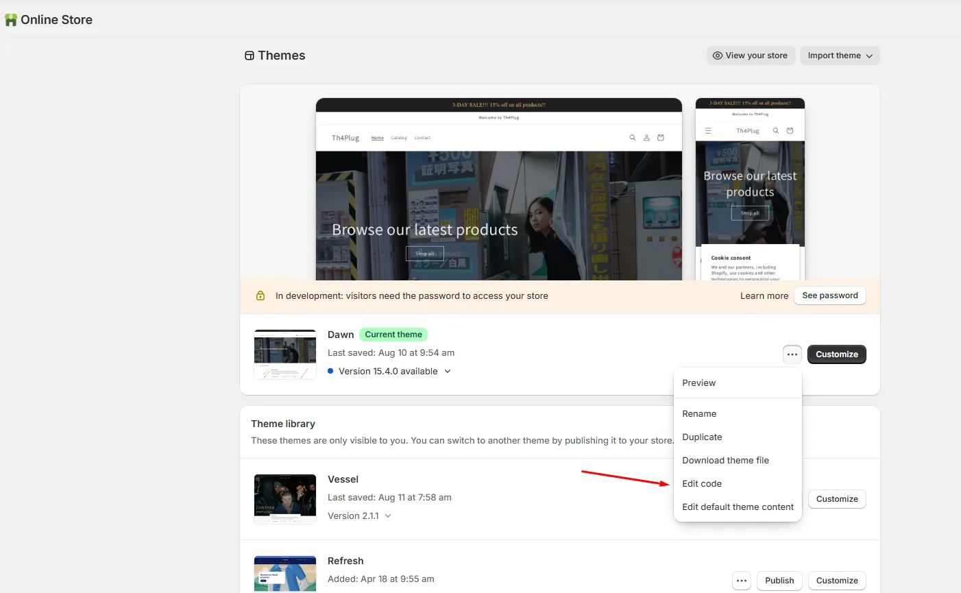Choose Duplicate in the theme menu
This screenshot has width=961, height=593.
click(702, 437)
